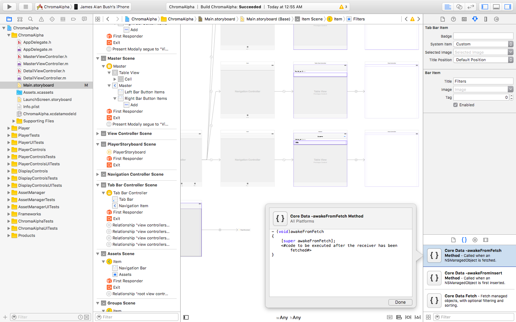Open the Title Position dropdown
Image resolution: width=516 pixels, height=322 pixels.
(483, 60)
